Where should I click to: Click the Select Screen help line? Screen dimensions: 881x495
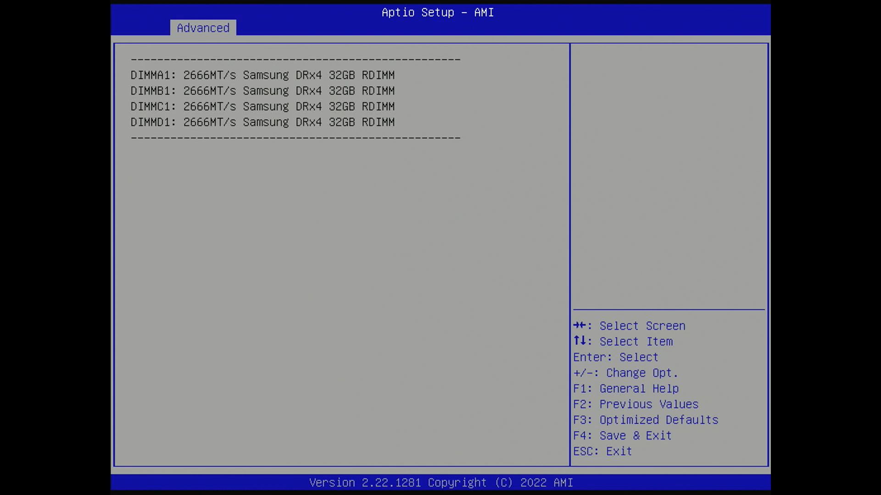629,326
